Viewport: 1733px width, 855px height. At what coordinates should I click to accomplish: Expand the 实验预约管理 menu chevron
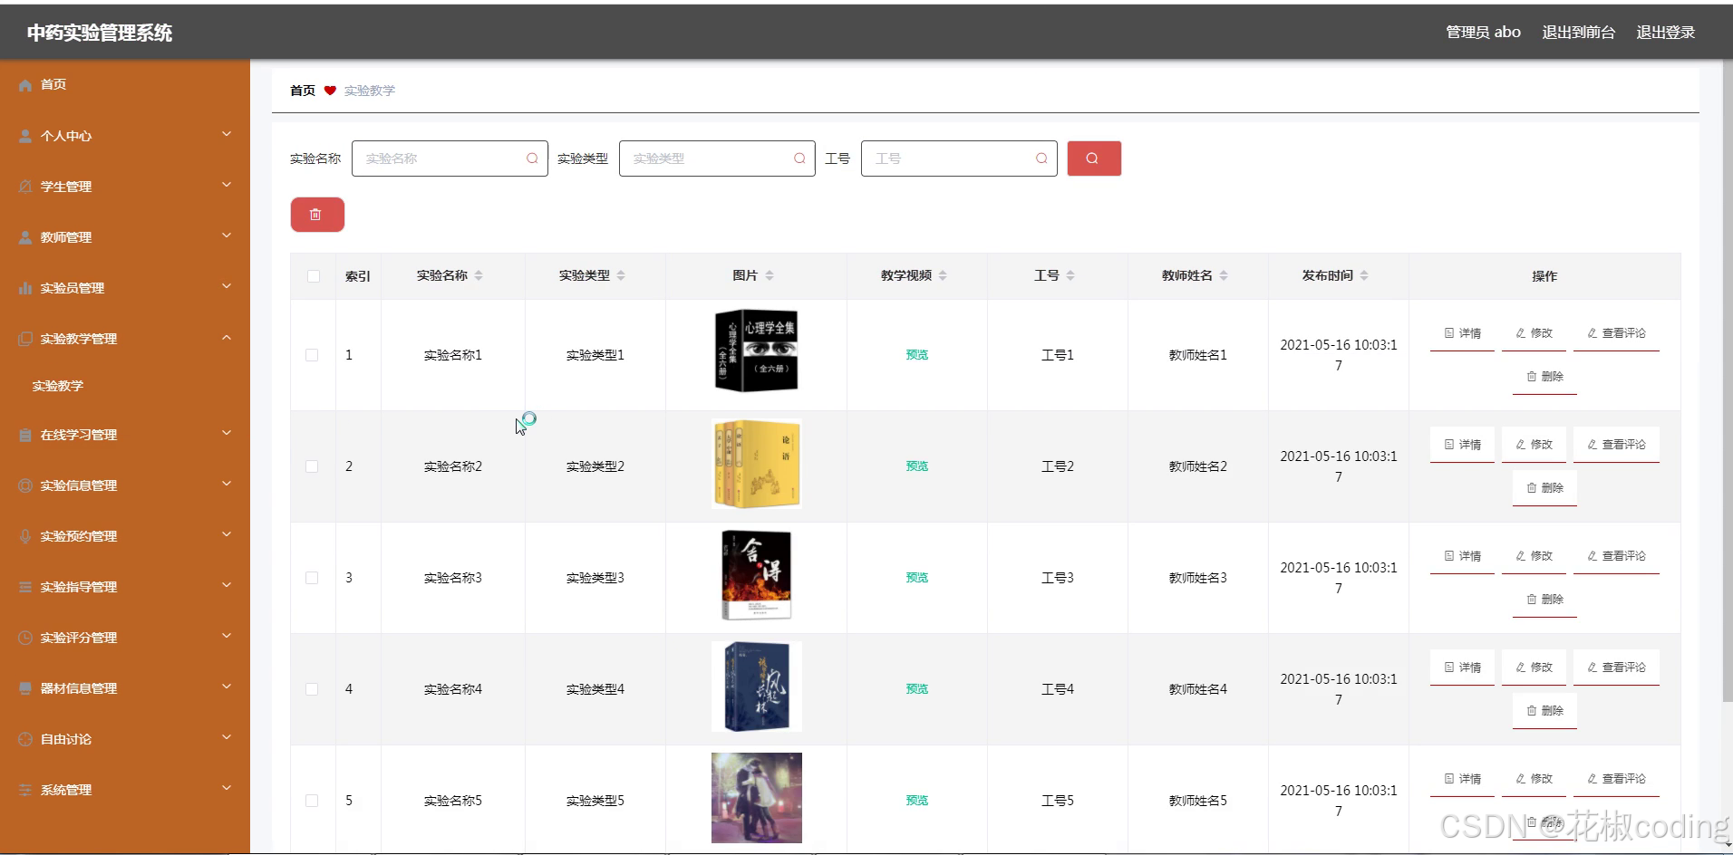pyautogui.click(x=227, y=534)
